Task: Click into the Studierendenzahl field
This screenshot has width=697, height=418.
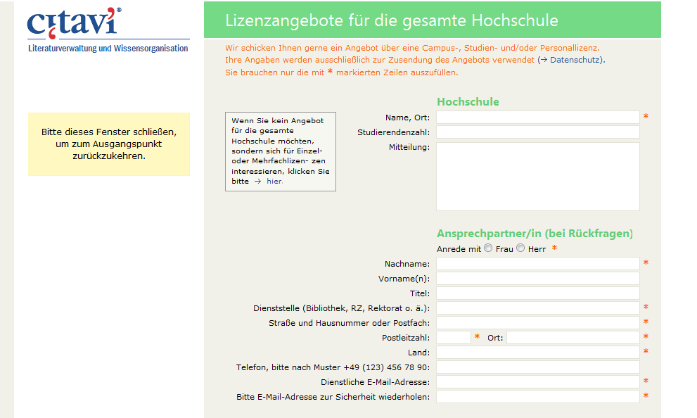Action: pos(538,132)
